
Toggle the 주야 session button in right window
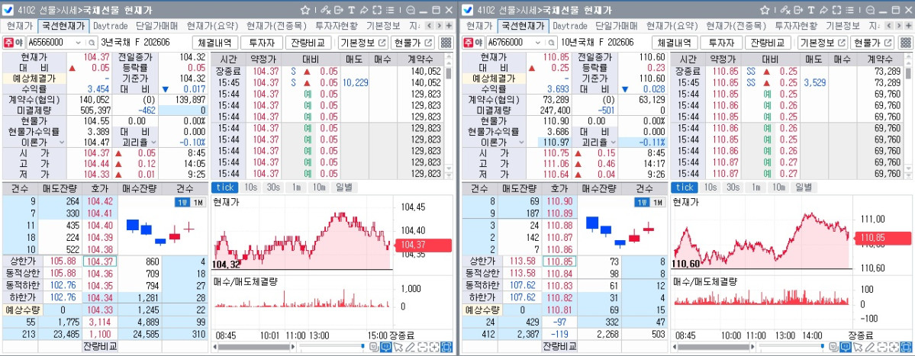[473, 43]
